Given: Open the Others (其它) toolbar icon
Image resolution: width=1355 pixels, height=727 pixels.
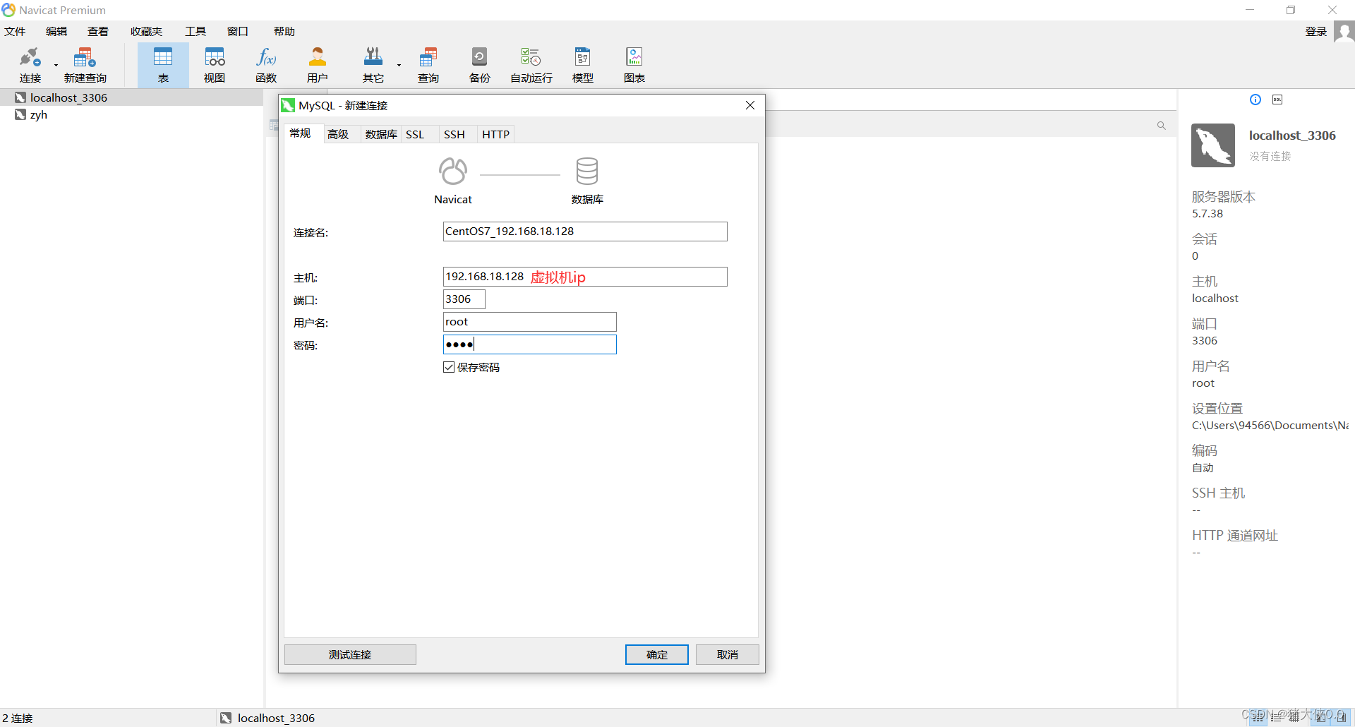Looking at the screenshot, I should [373, 65].
